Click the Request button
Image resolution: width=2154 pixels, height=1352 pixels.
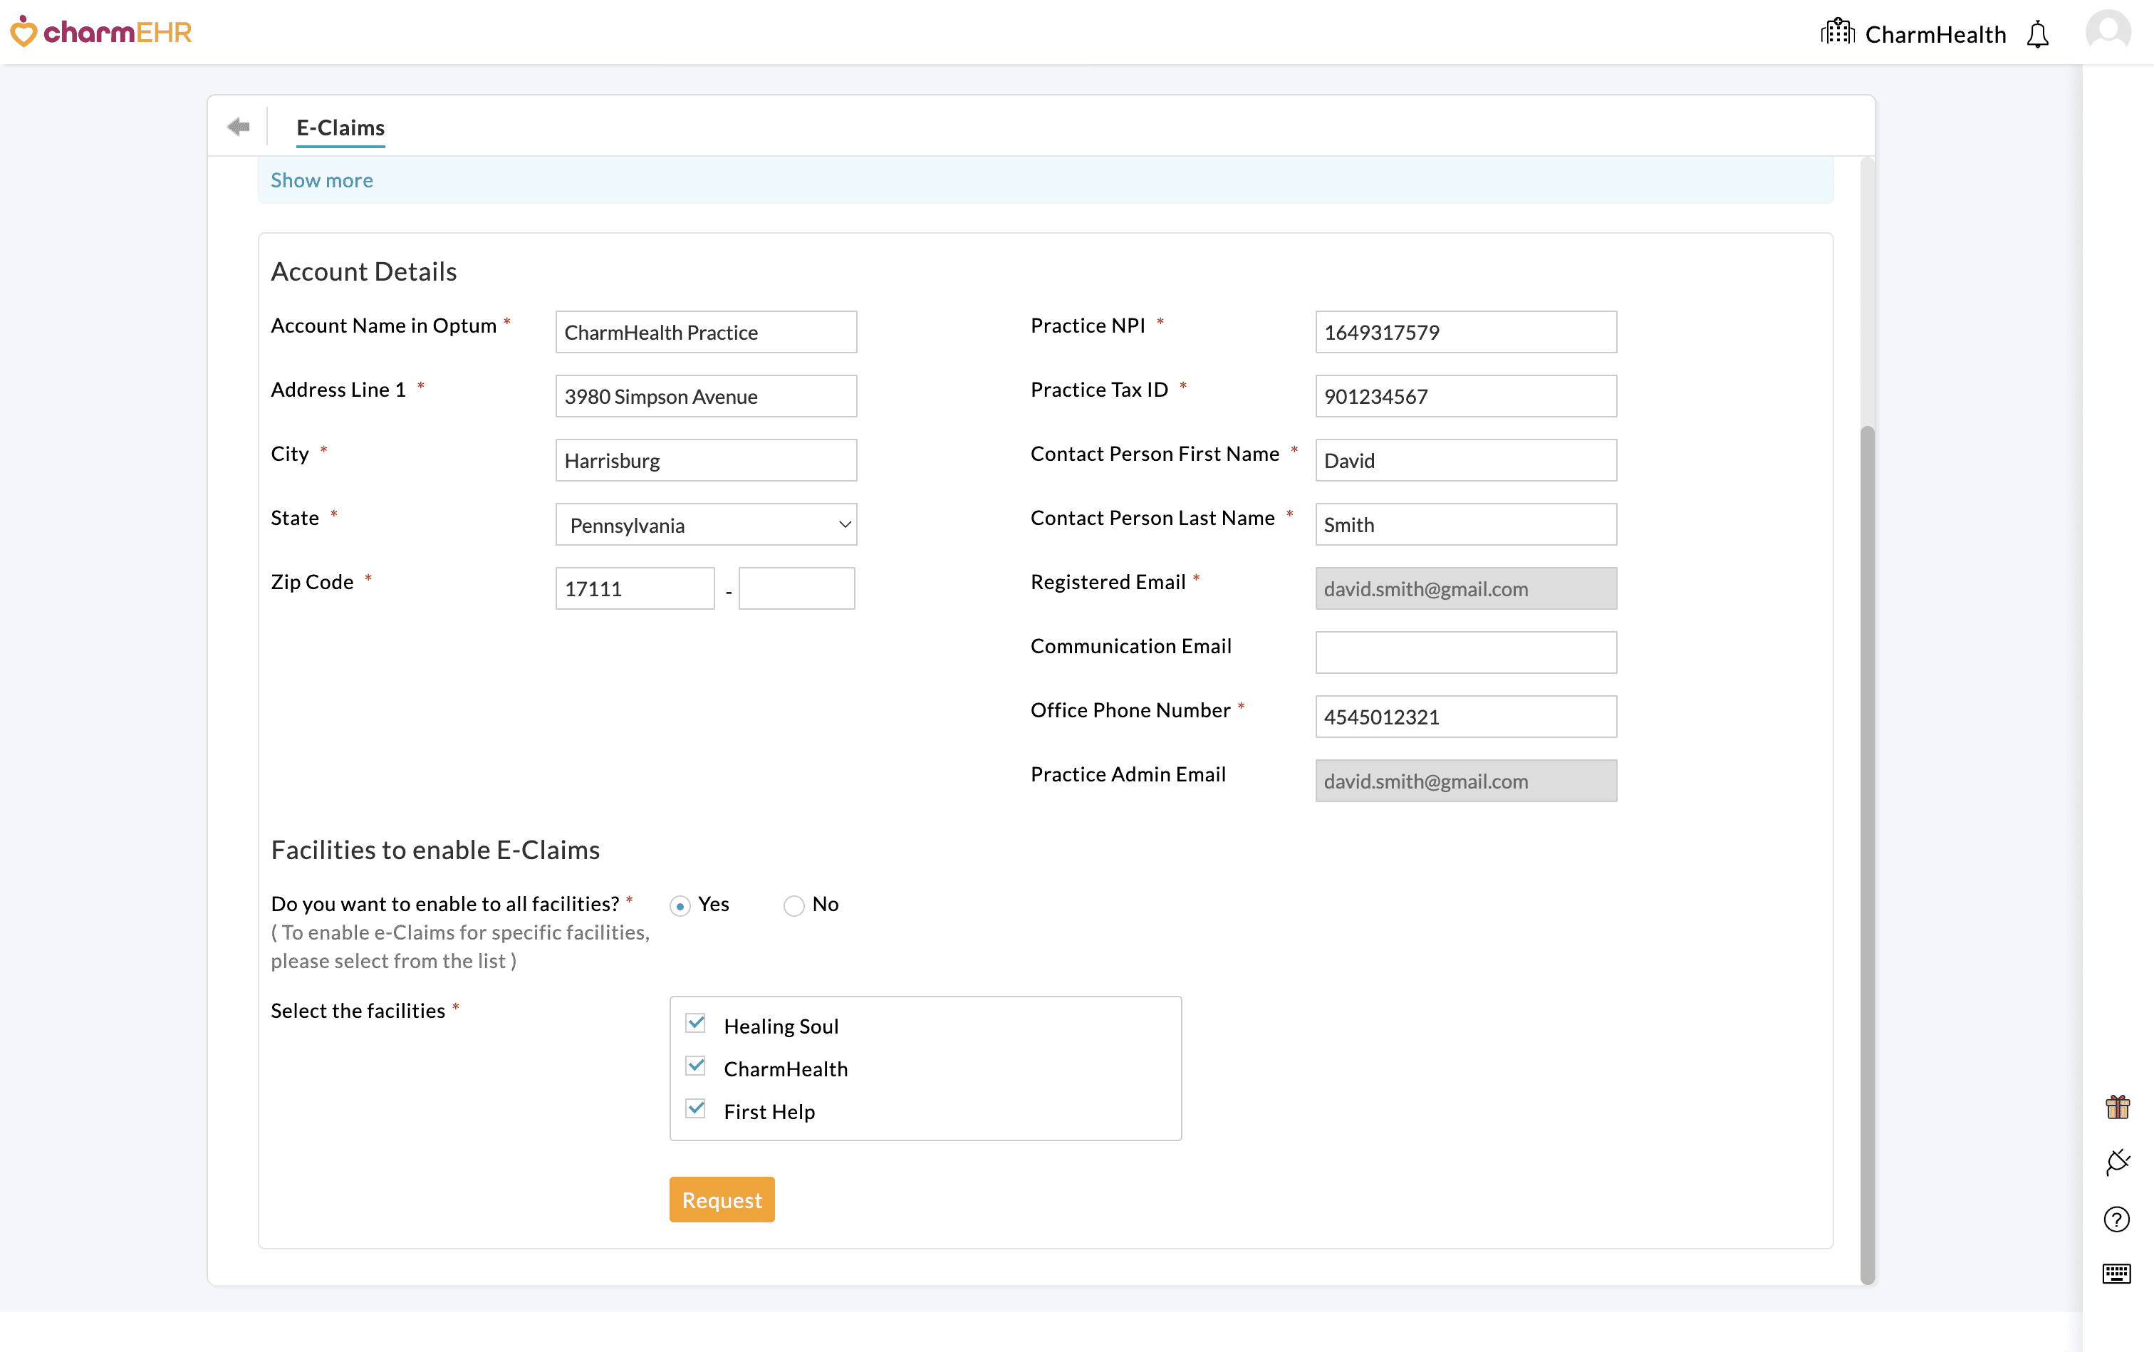point(721,1199)
